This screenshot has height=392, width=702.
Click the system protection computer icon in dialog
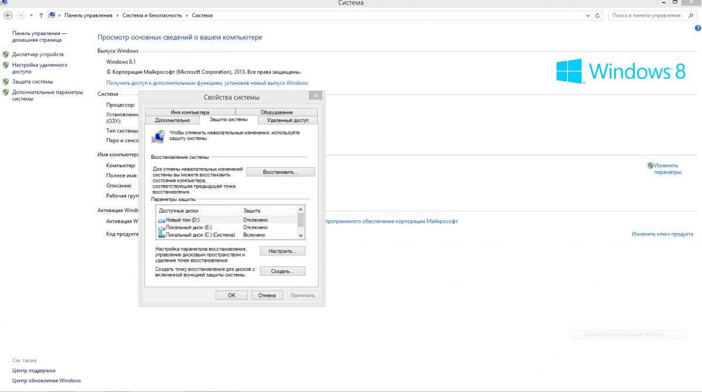click(158, 137)
